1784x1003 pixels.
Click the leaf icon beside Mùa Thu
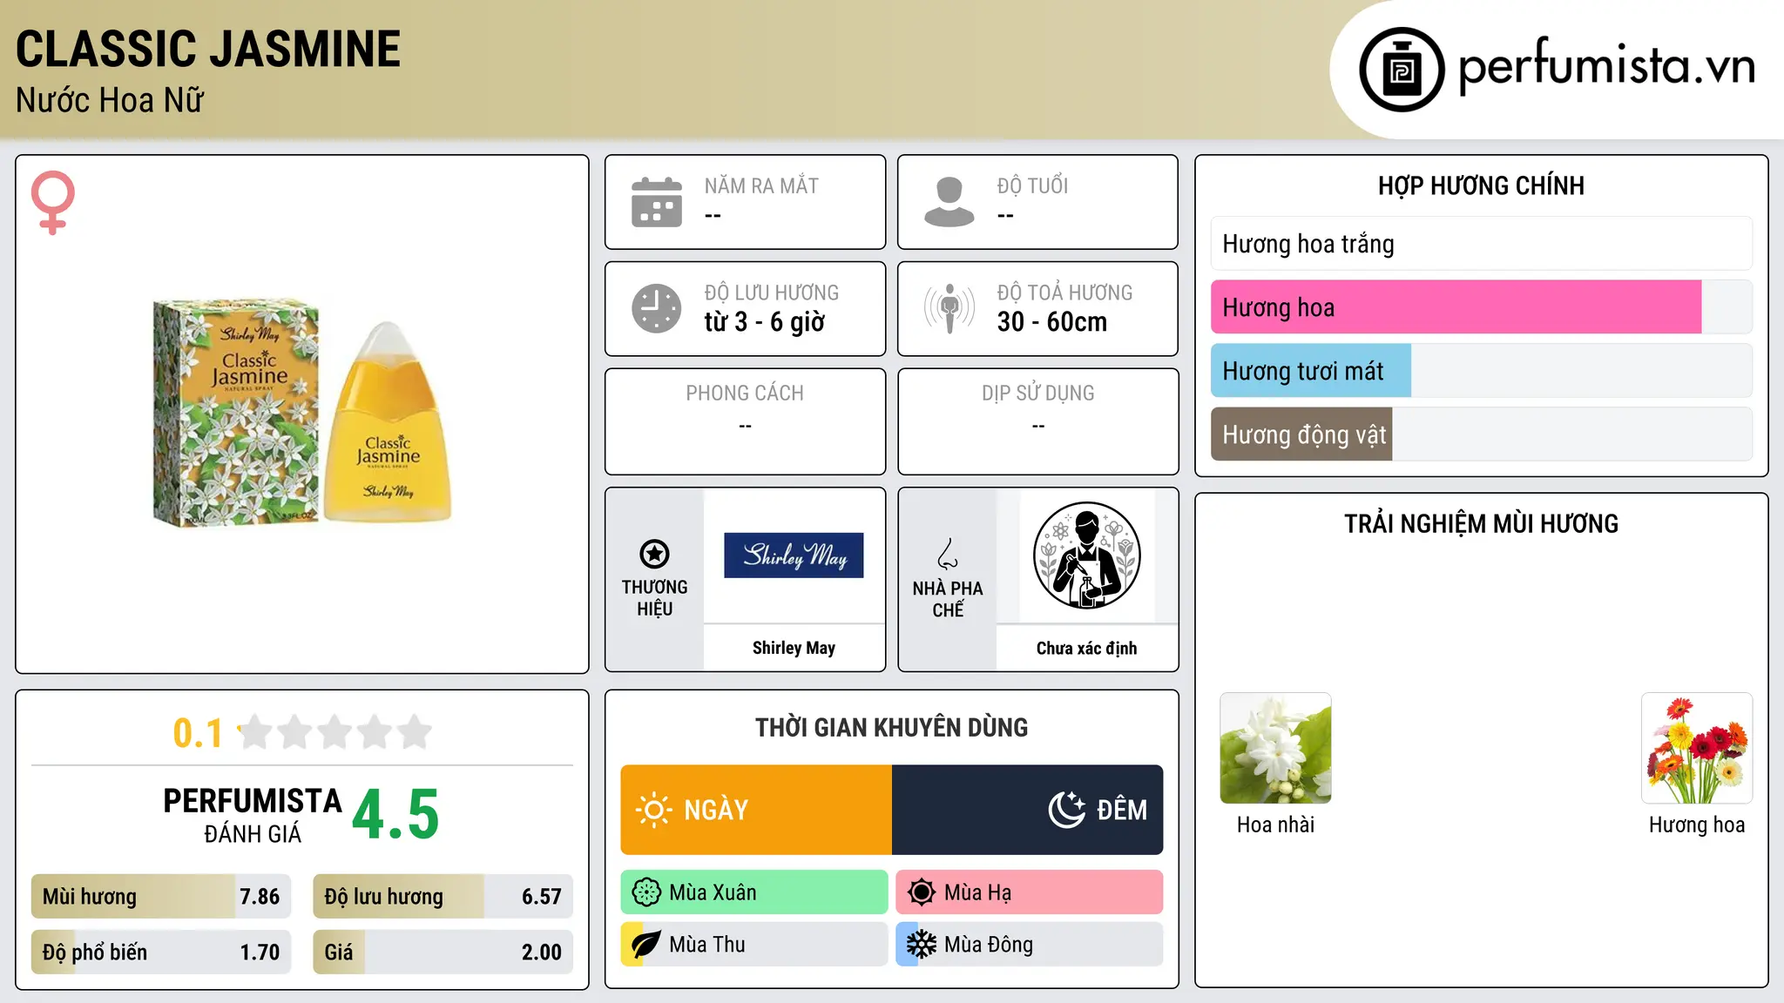click(646, 945)
